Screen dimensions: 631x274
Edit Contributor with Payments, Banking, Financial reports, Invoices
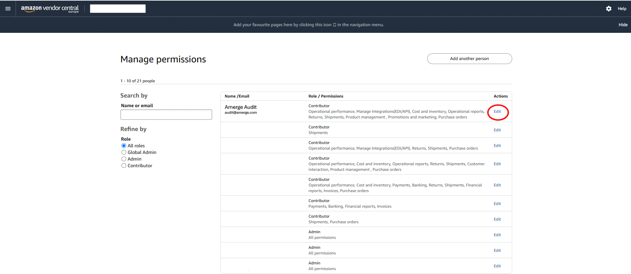point(497,204)
